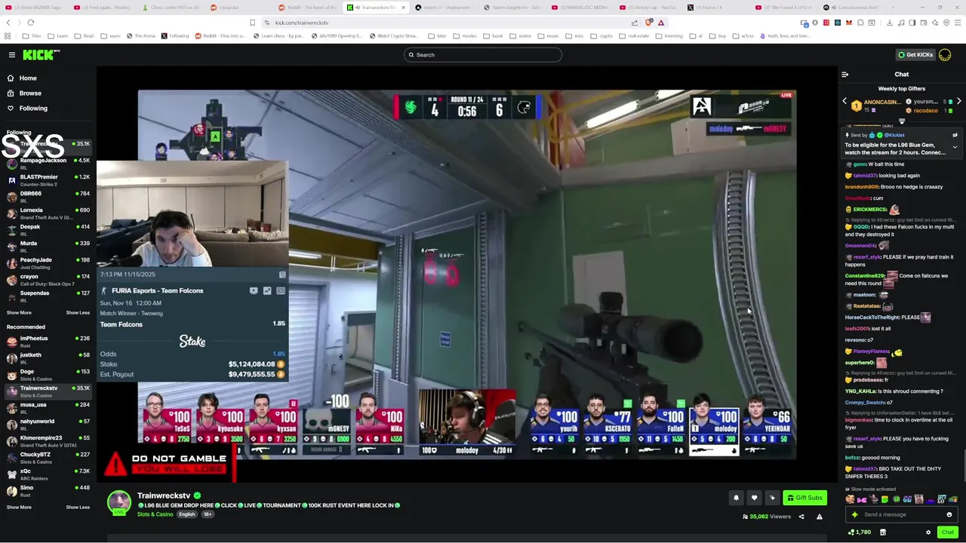Click the Send a message field
This screenshot has width=966, height=543.
point(902,514)
